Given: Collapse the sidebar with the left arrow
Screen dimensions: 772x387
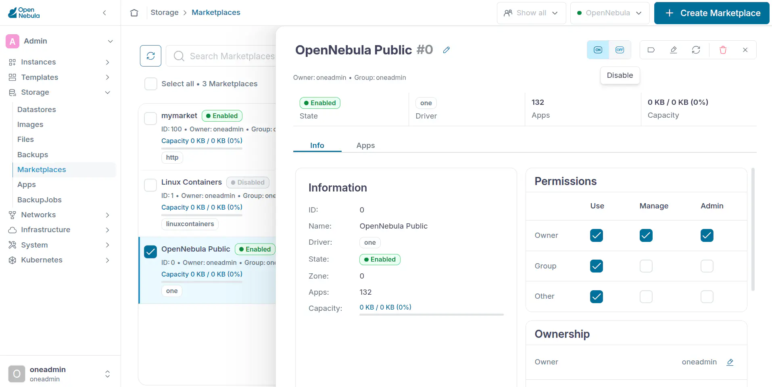Looking at the screenshot, I should 104,13.
